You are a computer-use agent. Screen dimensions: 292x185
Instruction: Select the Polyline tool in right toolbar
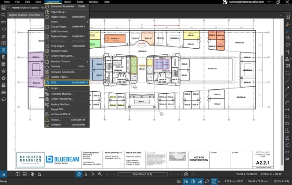287,102
